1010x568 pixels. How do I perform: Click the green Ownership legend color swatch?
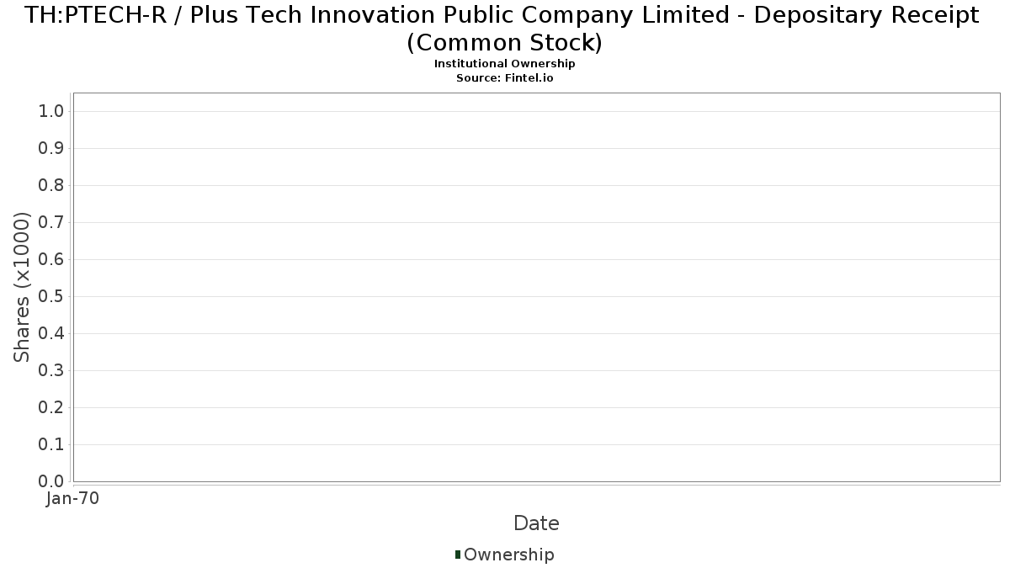(x=458, y=554)
